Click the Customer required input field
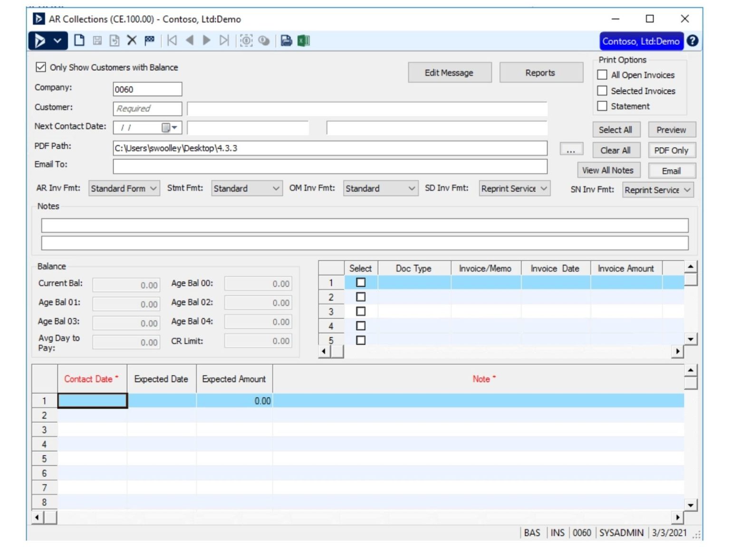This screenshot has width=730, height=547. (147, 109)
